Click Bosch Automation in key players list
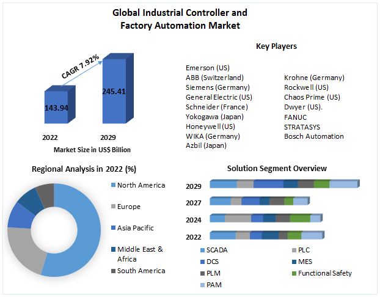 pyautogui.click(x=313, y=136)
